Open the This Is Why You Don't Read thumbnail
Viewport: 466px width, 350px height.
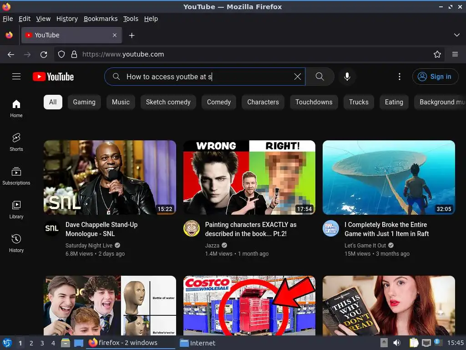389,306
